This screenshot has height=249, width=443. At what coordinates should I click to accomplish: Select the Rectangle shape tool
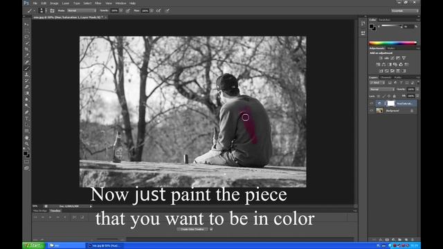pyautogui.click(x=26, y=131)
